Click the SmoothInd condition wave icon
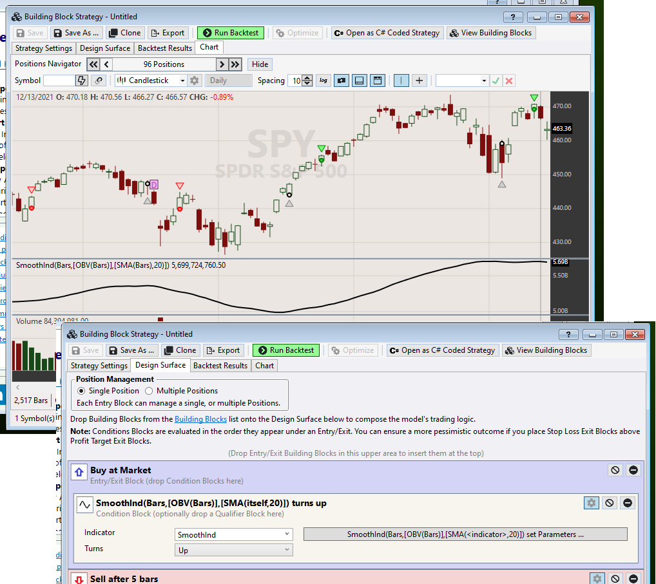The image size is (656, 584). (84, 505)
